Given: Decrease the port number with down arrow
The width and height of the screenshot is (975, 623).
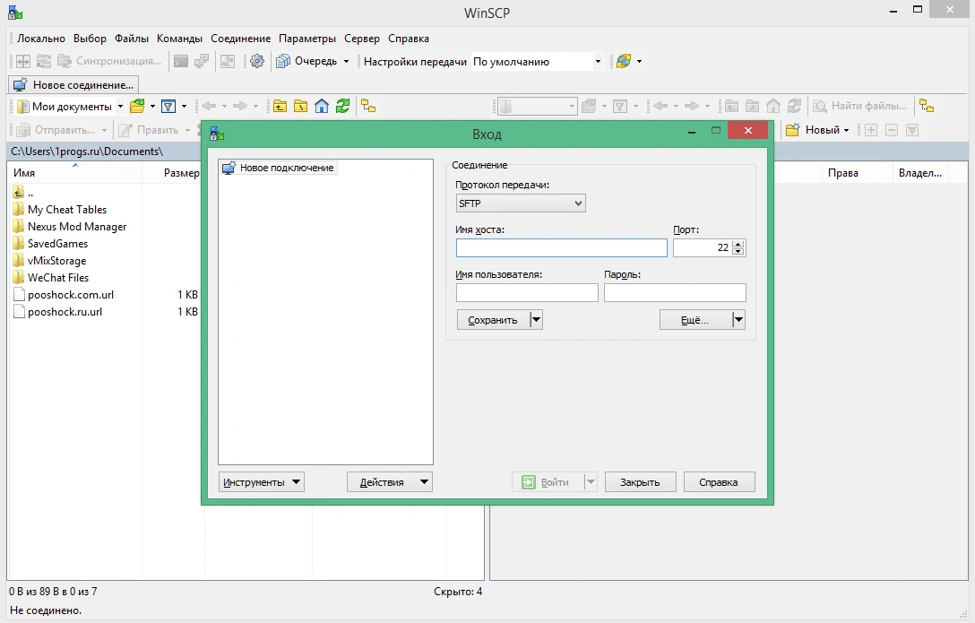Looking at the screenshot, I should (738, 252).
